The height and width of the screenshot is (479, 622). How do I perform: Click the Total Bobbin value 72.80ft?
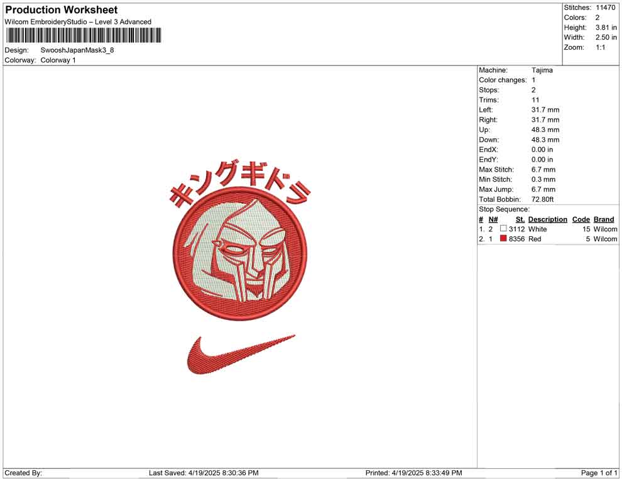pyautogui.click(x=543, y=199)
